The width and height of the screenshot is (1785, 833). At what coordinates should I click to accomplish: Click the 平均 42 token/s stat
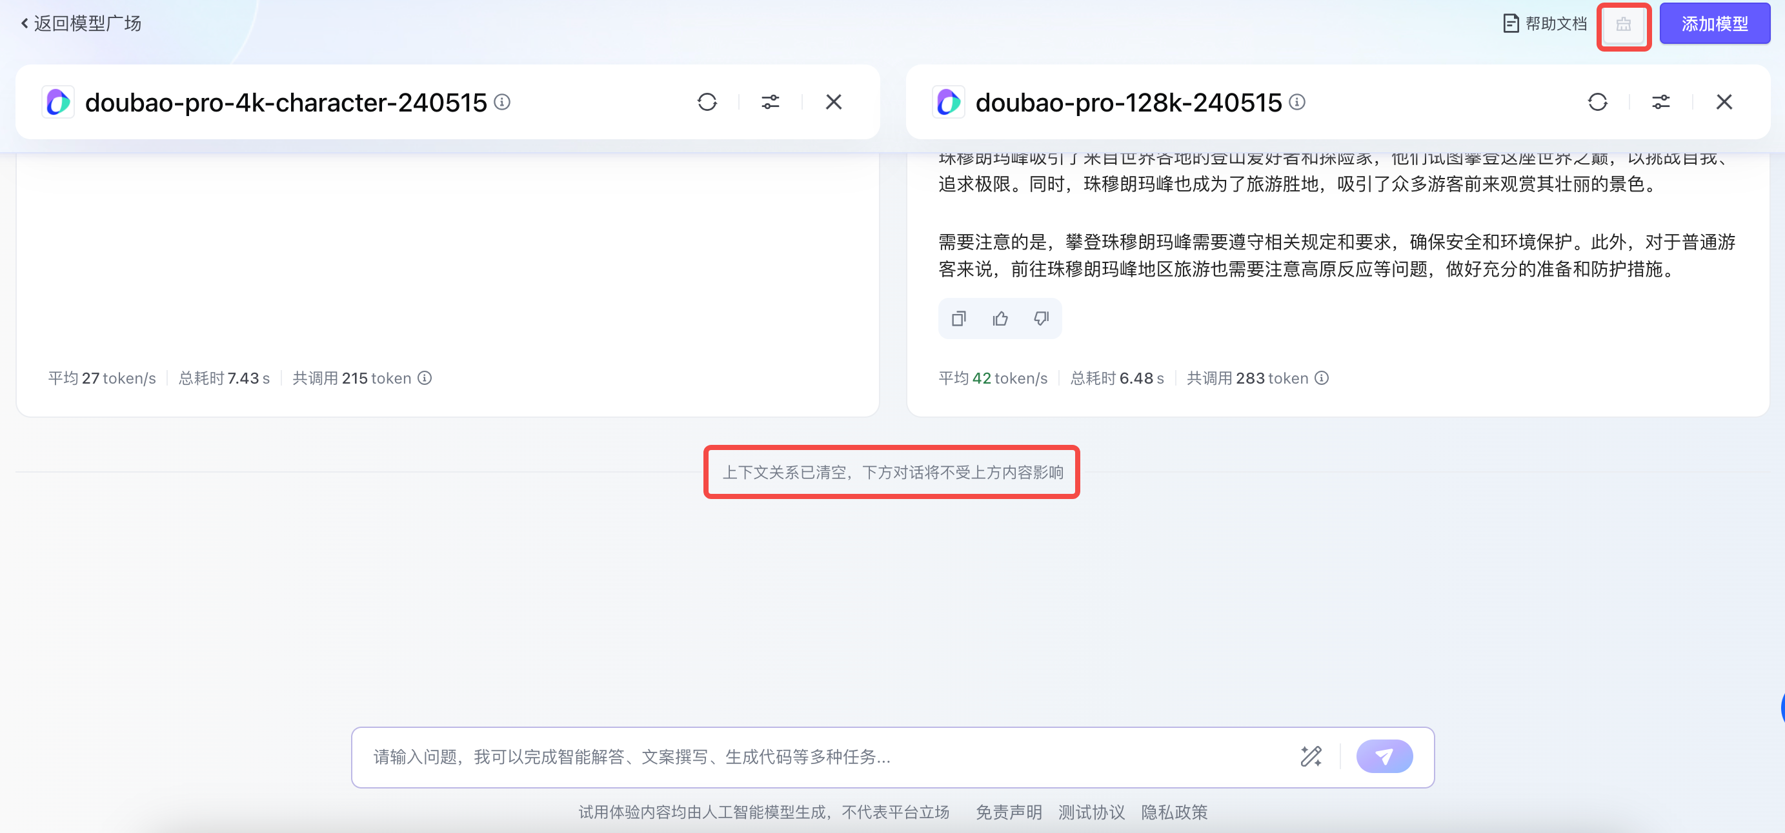point(993,378)
